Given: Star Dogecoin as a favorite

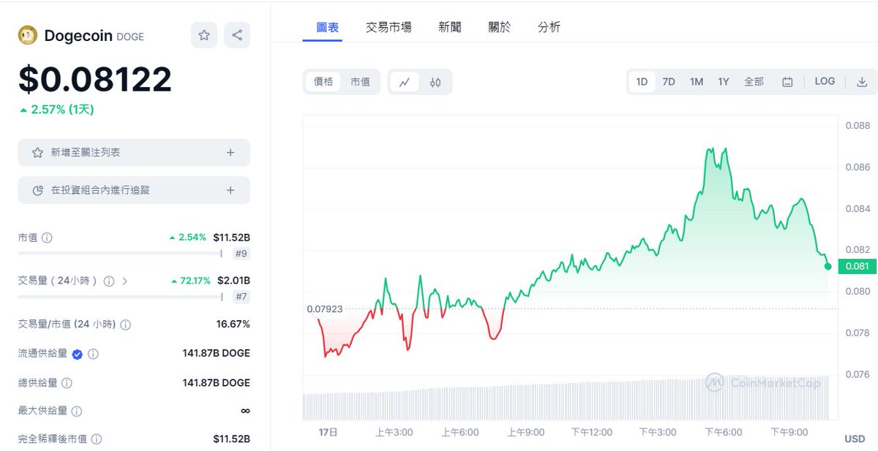Looking at the screenshot, I should coord(204,35).
